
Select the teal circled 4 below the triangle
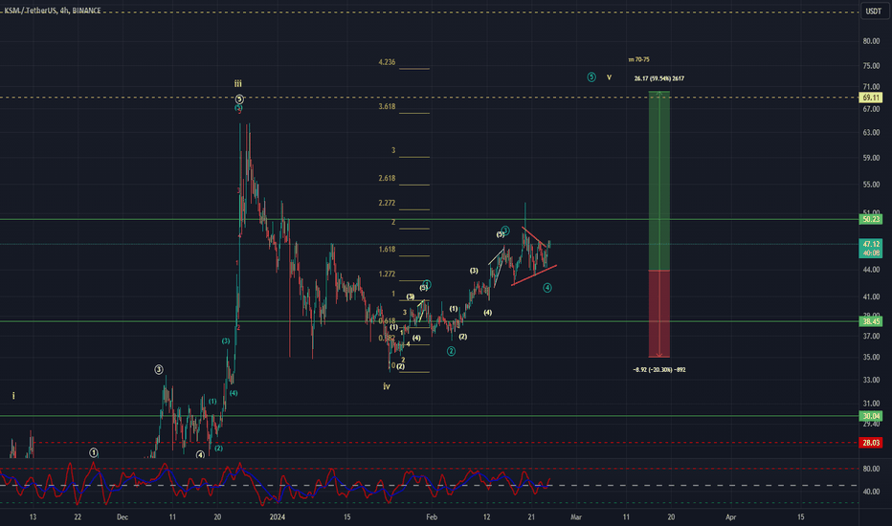546,288
